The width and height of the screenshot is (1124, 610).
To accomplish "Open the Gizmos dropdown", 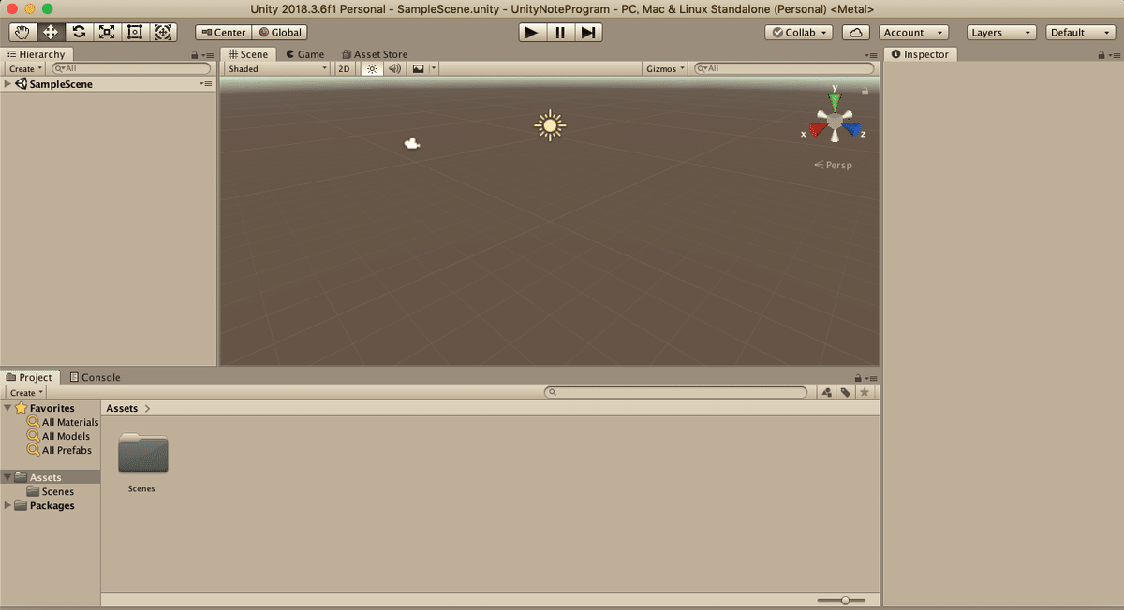I will 666,68.
